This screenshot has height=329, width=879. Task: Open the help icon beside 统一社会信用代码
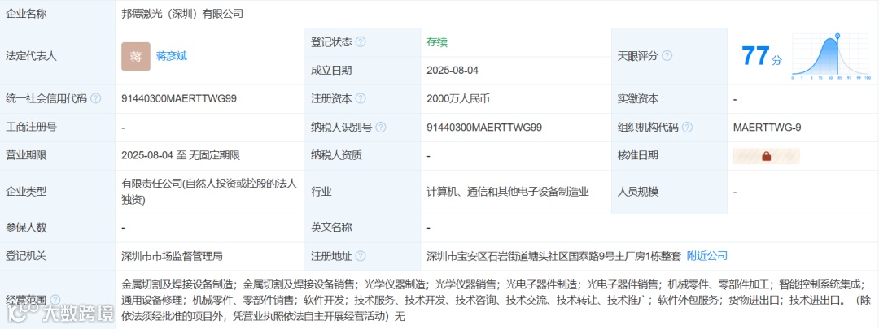click(x=96, y=98)
